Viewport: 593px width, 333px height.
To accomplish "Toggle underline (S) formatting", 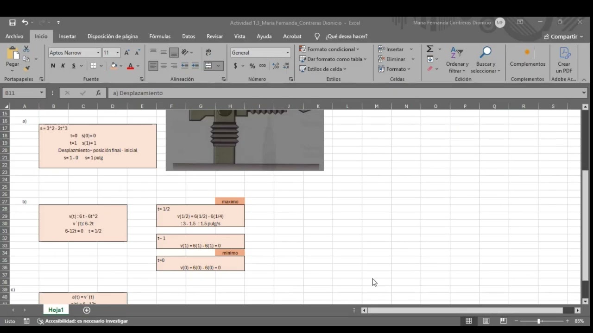I will pyautogui.click(x=74, y=66).
